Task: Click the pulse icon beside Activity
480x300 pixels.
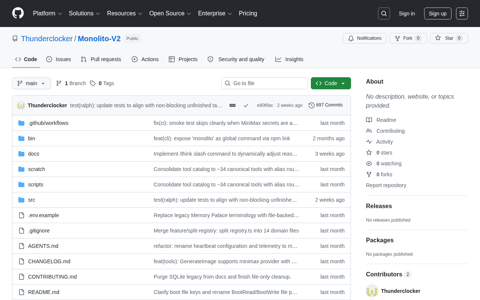Action: pos(369,142)
